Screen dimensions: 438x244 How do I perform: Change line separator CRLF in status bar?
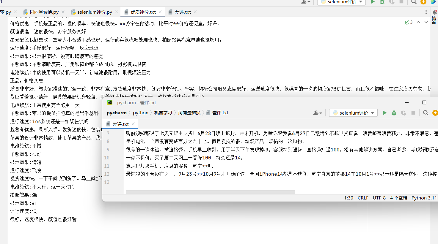click(x=363, y=198)
